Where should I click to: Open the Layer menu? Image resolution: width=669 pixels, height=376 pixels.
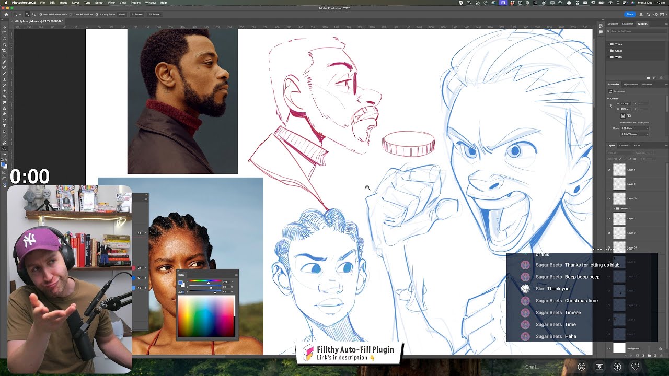coord(76,3)
